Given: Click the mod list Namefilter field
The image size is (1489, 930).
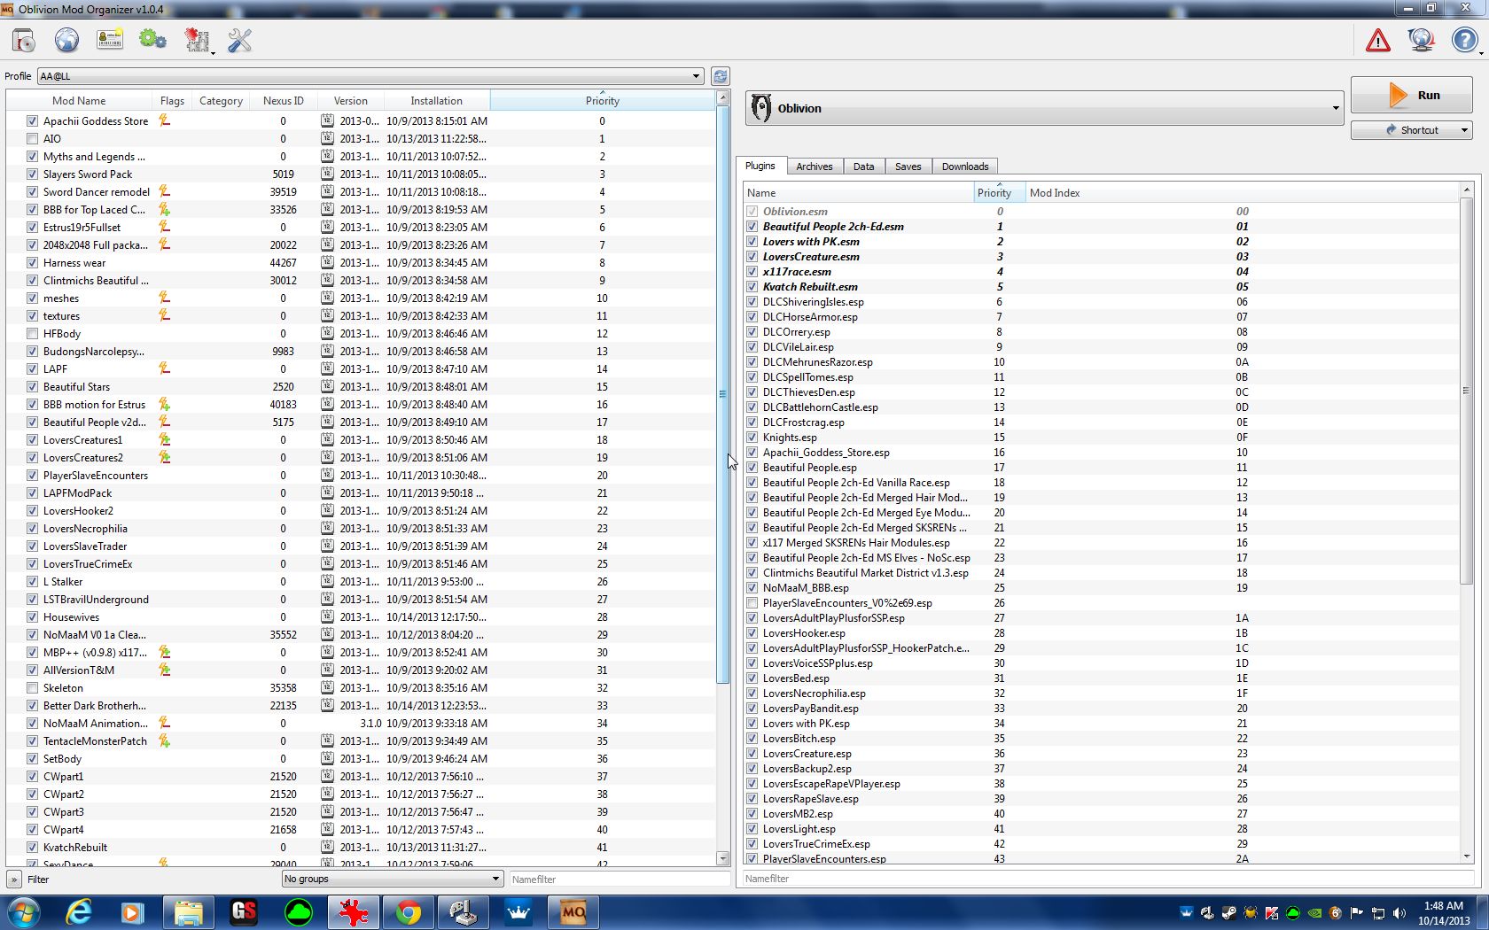Looking at the screenshot, I should [619, 880].
